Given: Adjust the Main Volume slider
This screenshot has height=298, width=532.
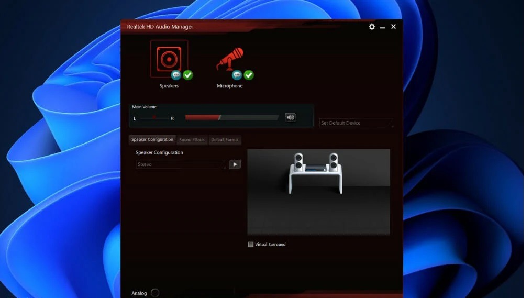Looking at the screenshot, I should point(232,117).
